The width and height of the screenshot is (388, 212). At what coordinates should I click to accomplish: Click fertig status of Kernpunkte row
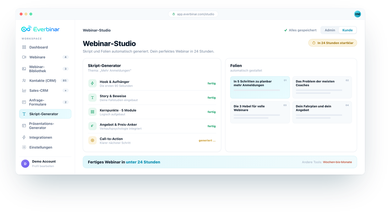point(212,112)
